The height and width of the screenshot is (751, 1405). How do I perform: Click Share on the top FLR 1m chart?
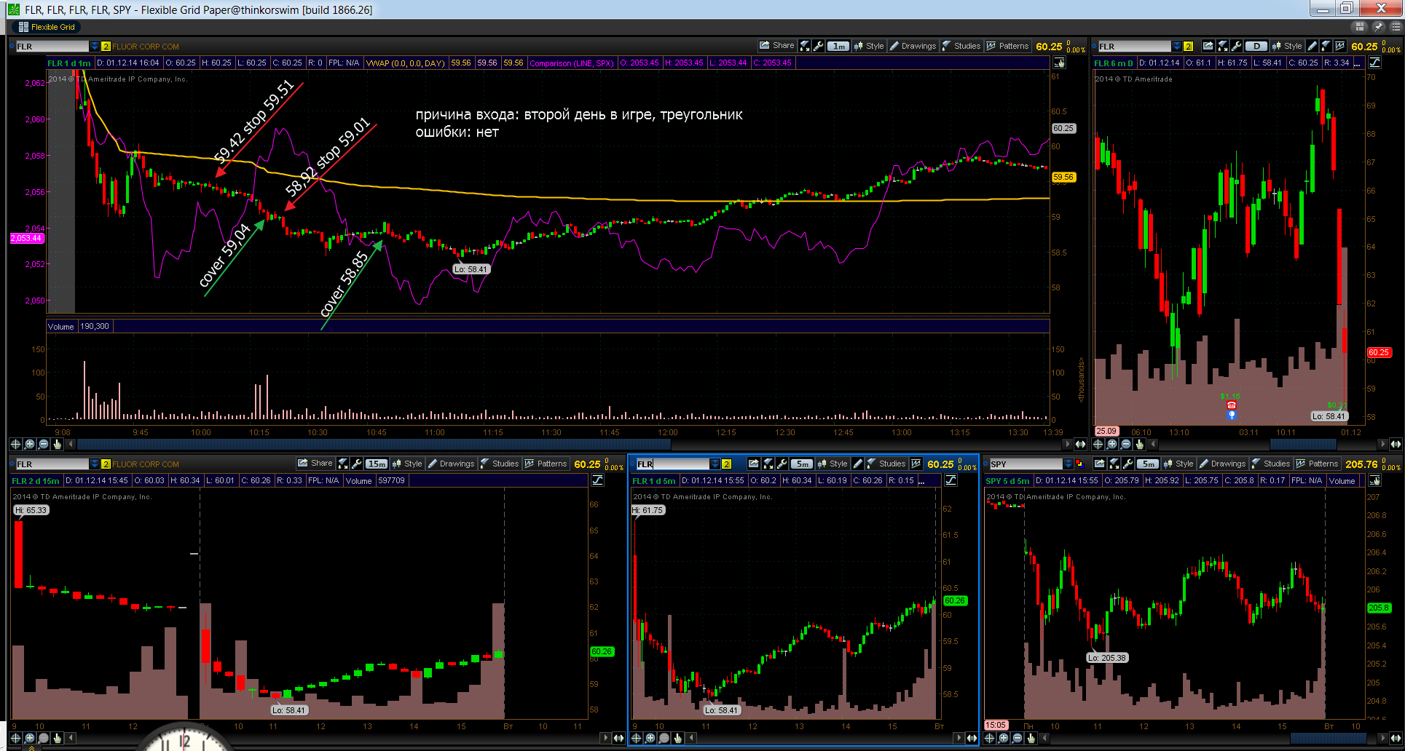point(776,46)
